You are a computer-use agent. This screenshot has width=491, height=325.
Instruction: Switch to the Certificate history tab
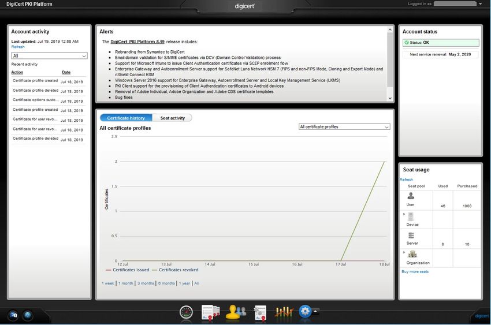(x=126, y=118)
